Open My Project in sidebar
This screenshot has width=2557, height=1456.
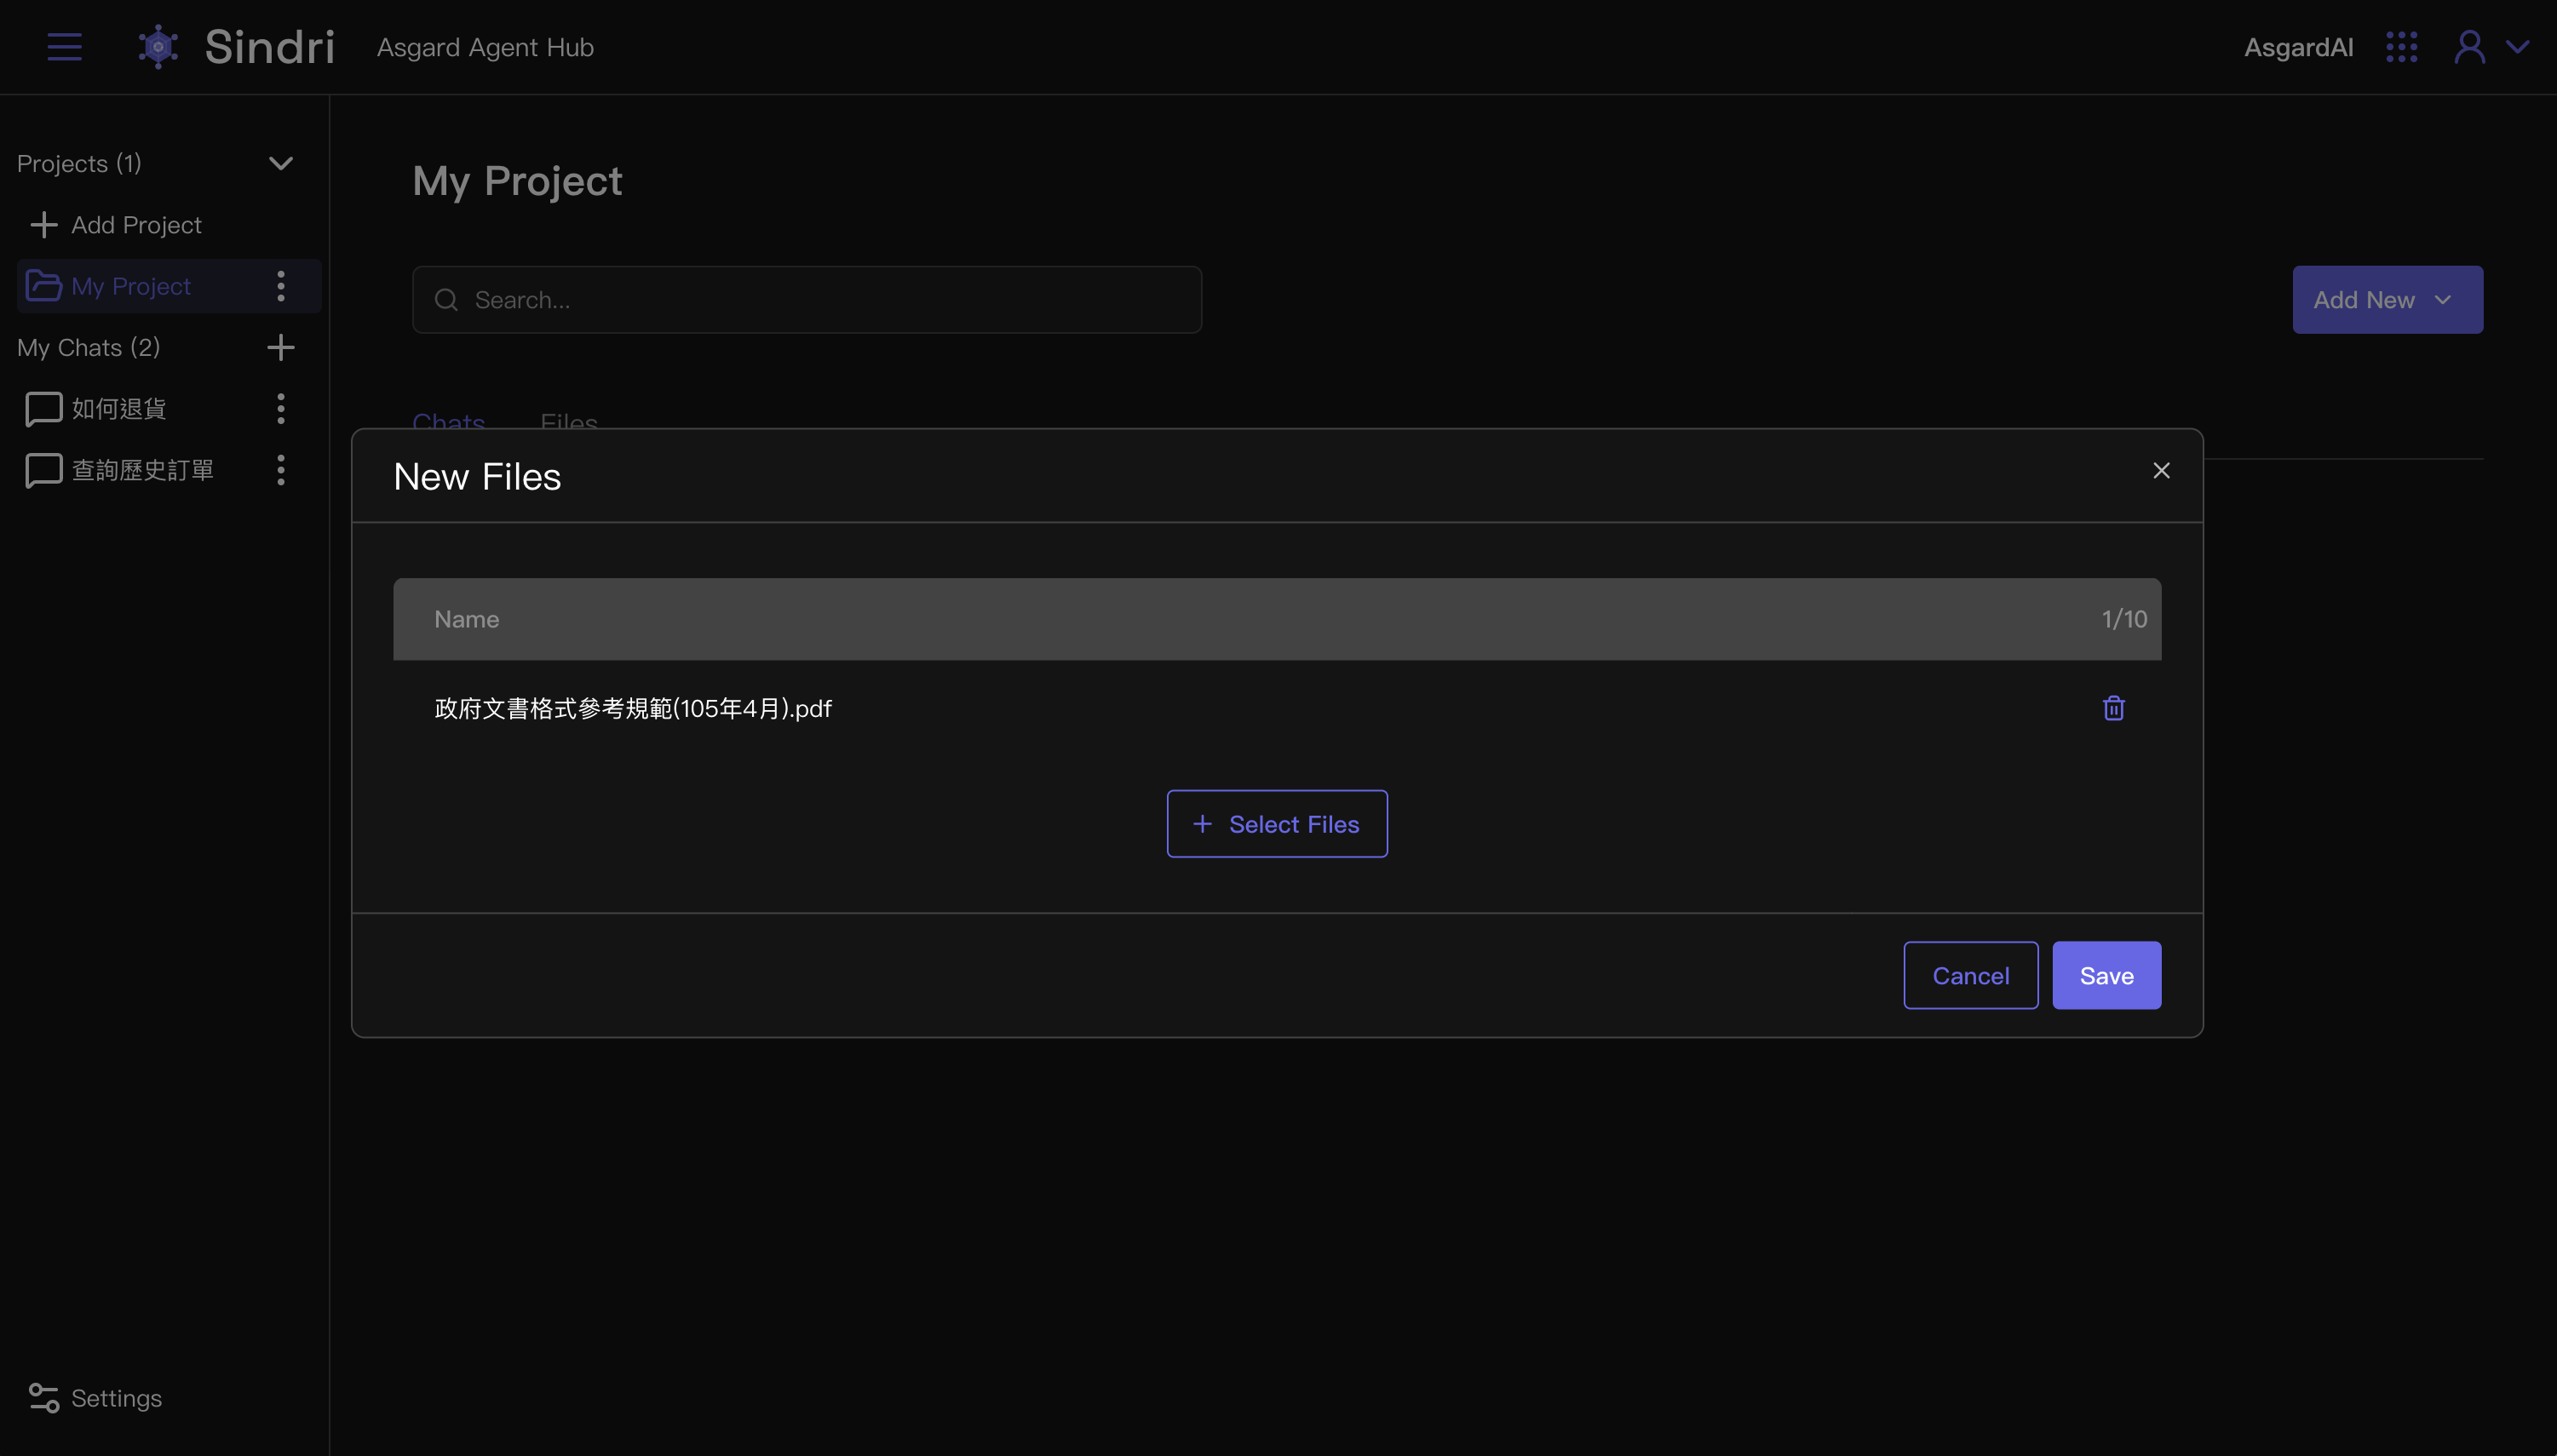(x=131, y=286)
